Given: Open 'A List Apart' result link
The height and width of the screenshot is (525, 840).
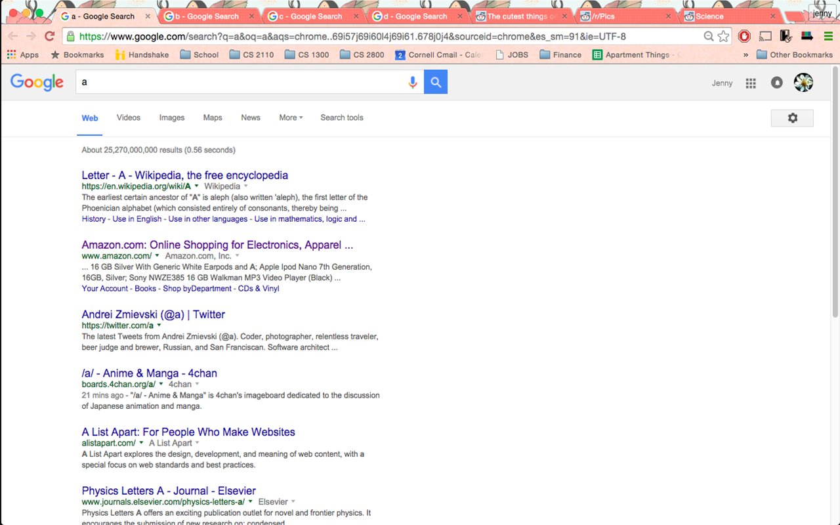Looking at the screenshot, I should pos(188,432).
